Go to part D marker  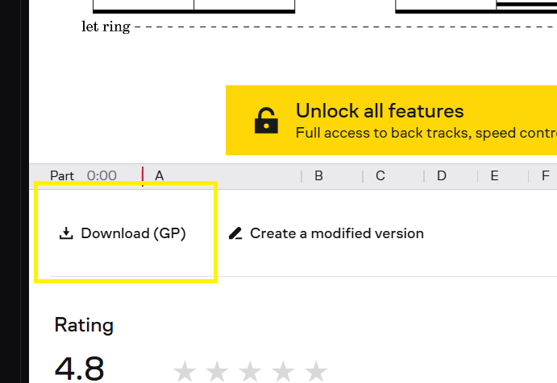point(442,175)
